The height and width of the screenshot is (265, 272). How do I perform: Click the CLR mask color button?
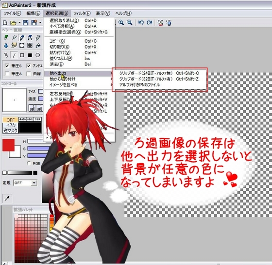[x=37, y=119]
